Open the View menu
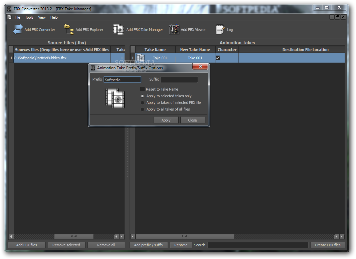The image size is (356, 259). 42,17
